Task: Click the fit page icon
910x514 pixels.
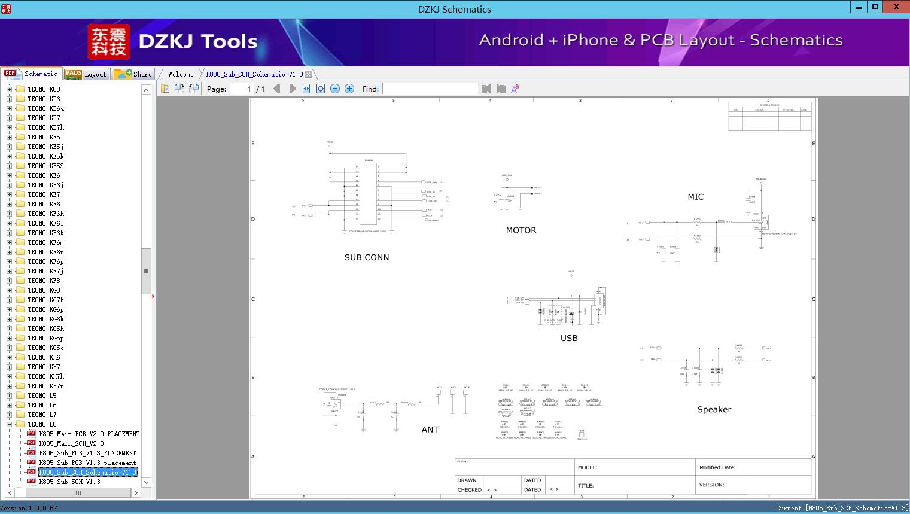Action: coord(321,89)
